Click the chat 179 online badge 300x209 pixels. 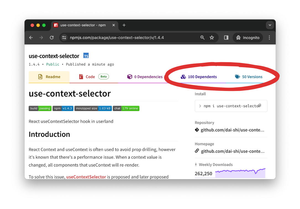click(126, 108)
